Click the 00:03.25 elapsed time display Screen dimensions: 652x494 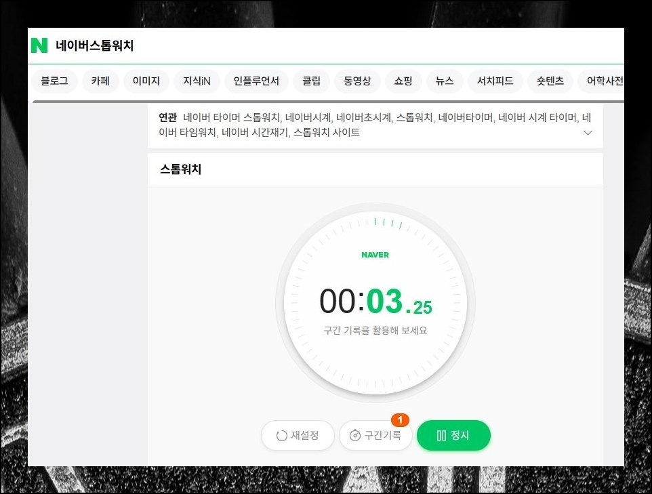375,301
